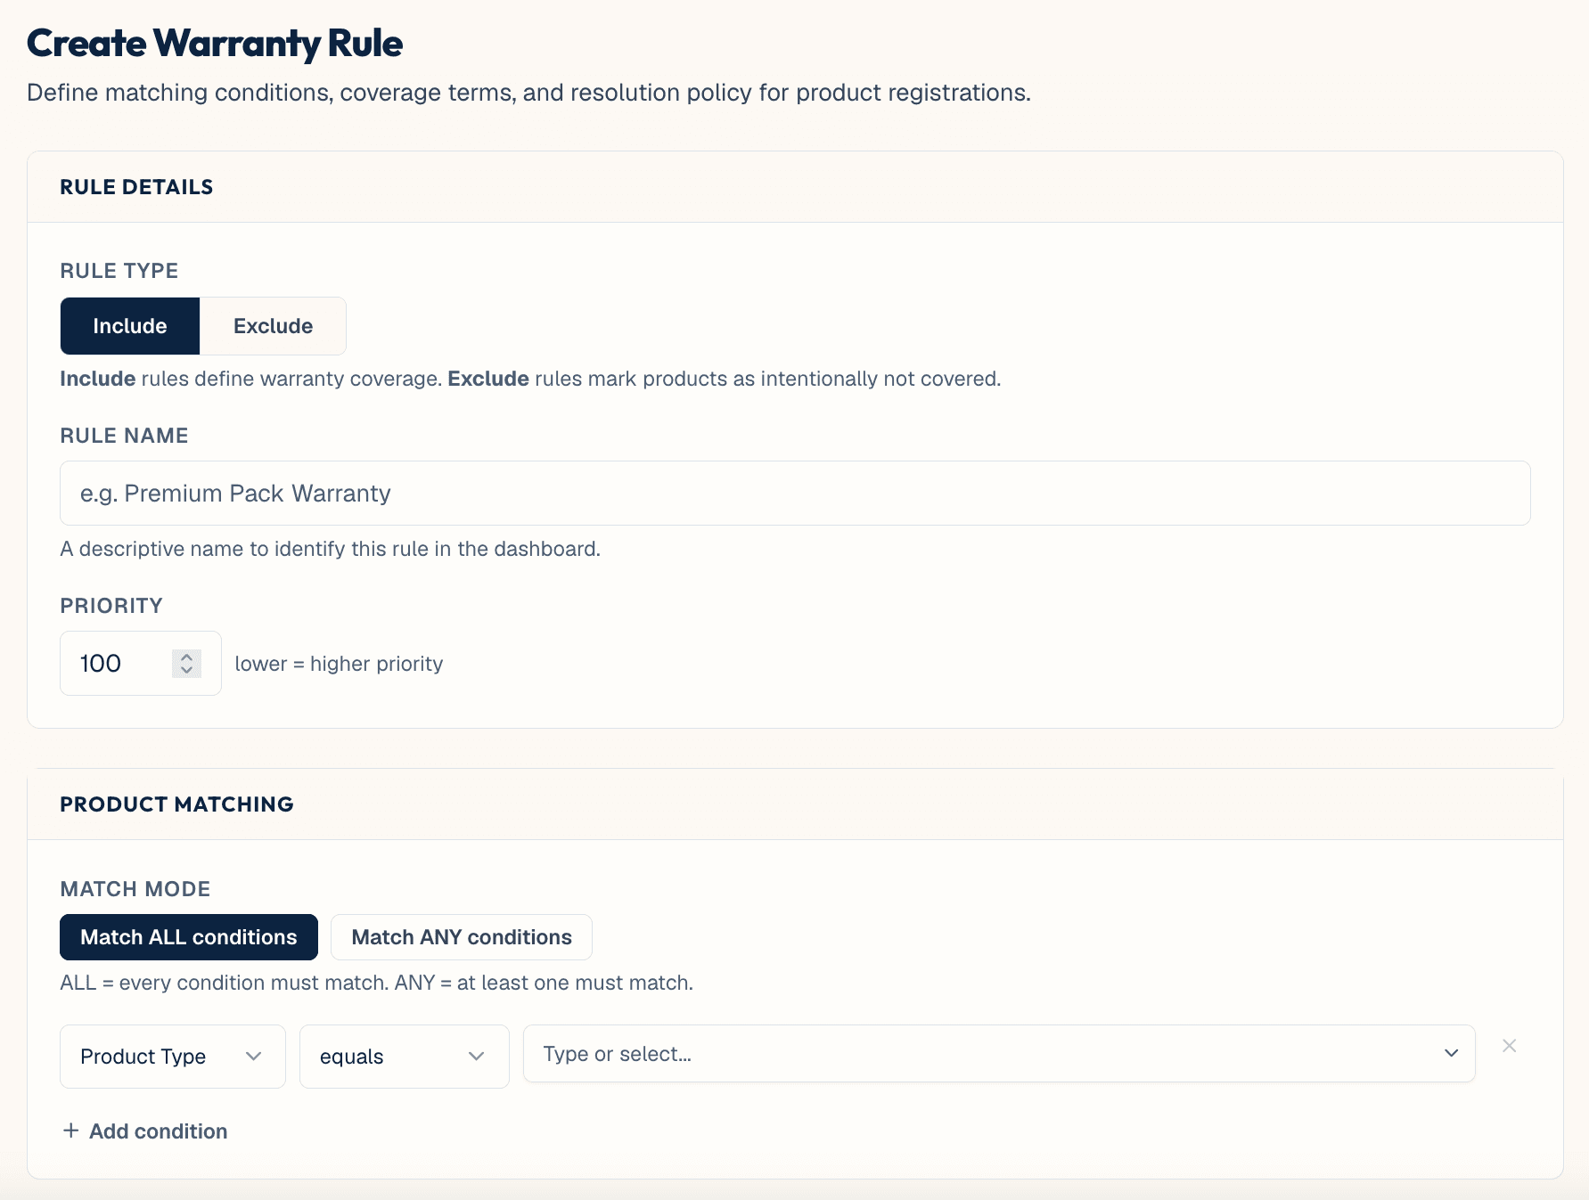
Task: Click the 'RULE TYPE' label
Action: tap(119, 271)
